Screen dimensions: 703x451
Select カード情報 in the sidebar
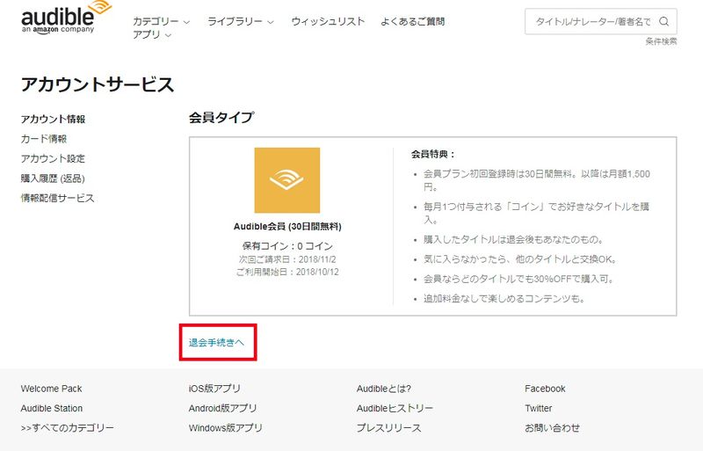point(43,139)
